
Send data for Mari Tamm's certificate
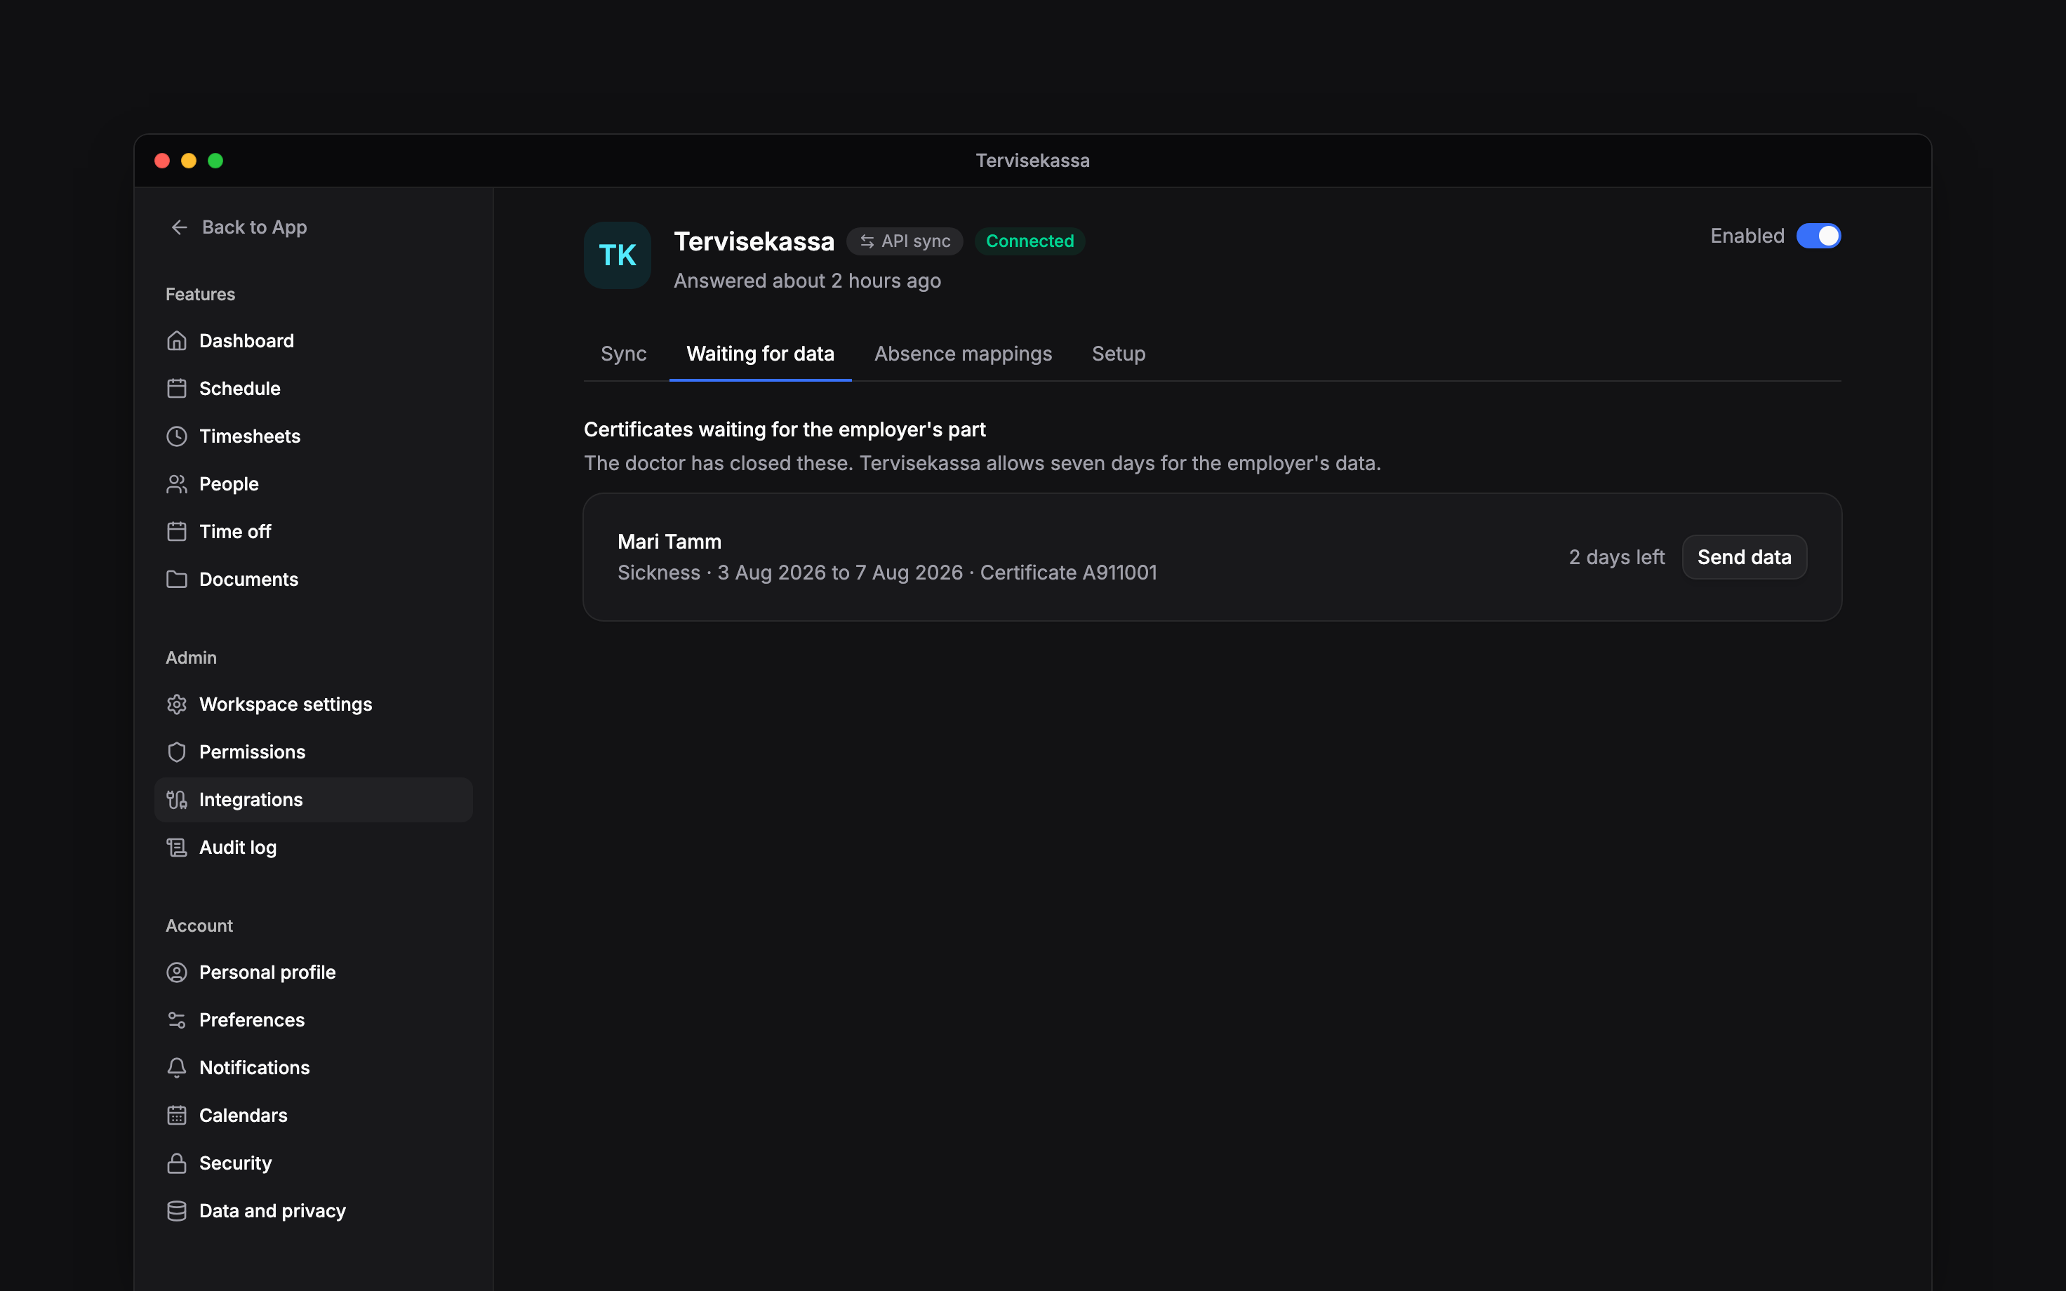tap(1744, 558)
